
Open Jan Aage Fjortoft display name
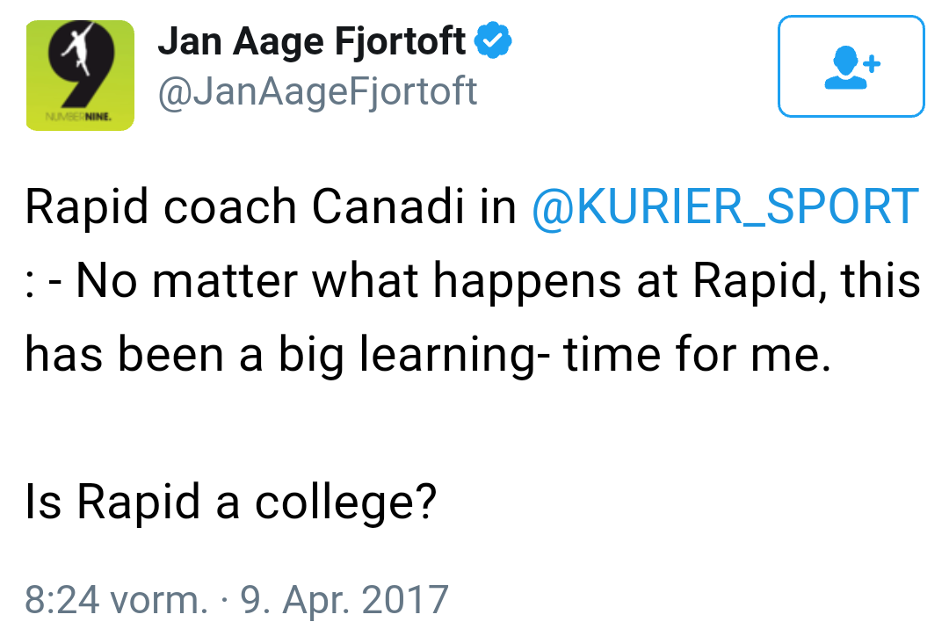[311, 42]
